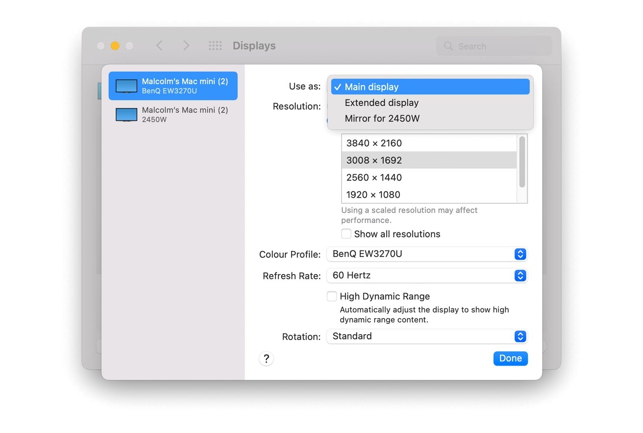The height and width of the screenshot is (433, 643).
Task: Click the Rotation stepper chevrons
Action: coord(520,336)
